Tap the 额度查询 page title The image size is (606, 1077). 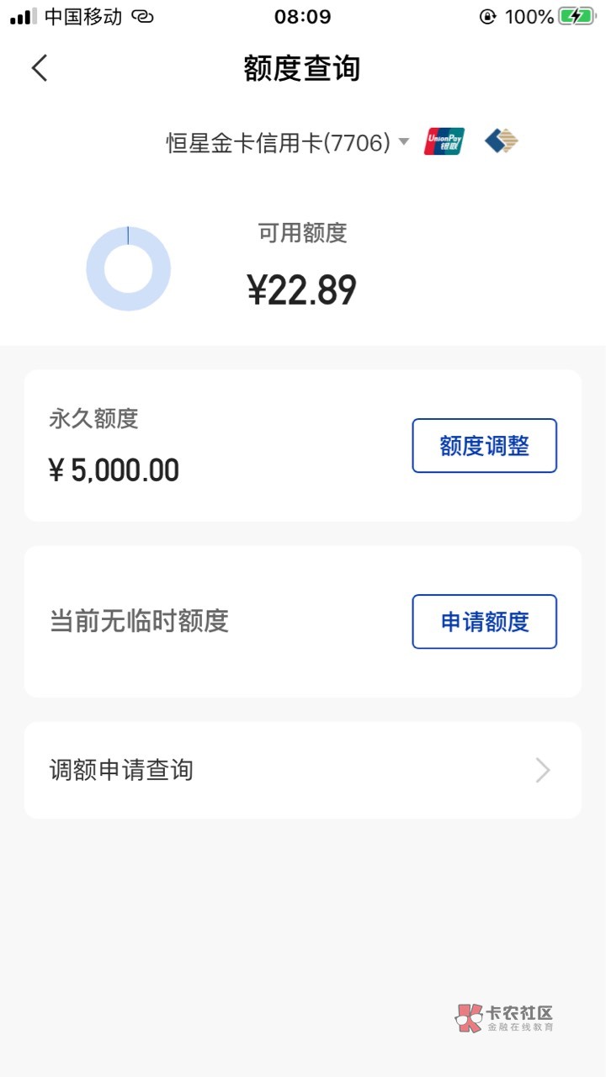pyautogui.click(x=302, y=68)
